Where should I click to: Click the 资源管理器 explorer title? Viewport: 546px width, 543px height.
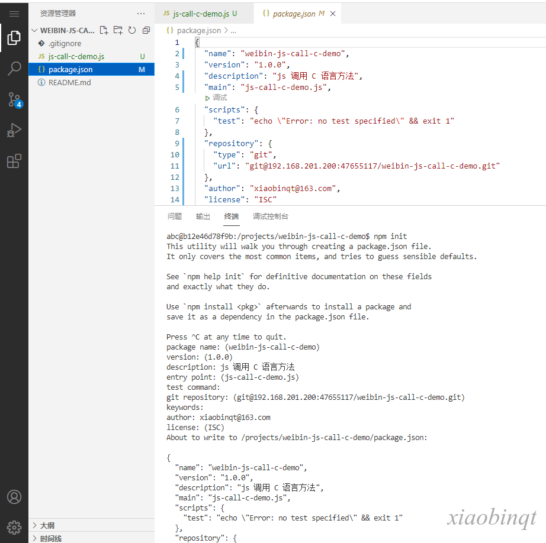pos(58,14)
